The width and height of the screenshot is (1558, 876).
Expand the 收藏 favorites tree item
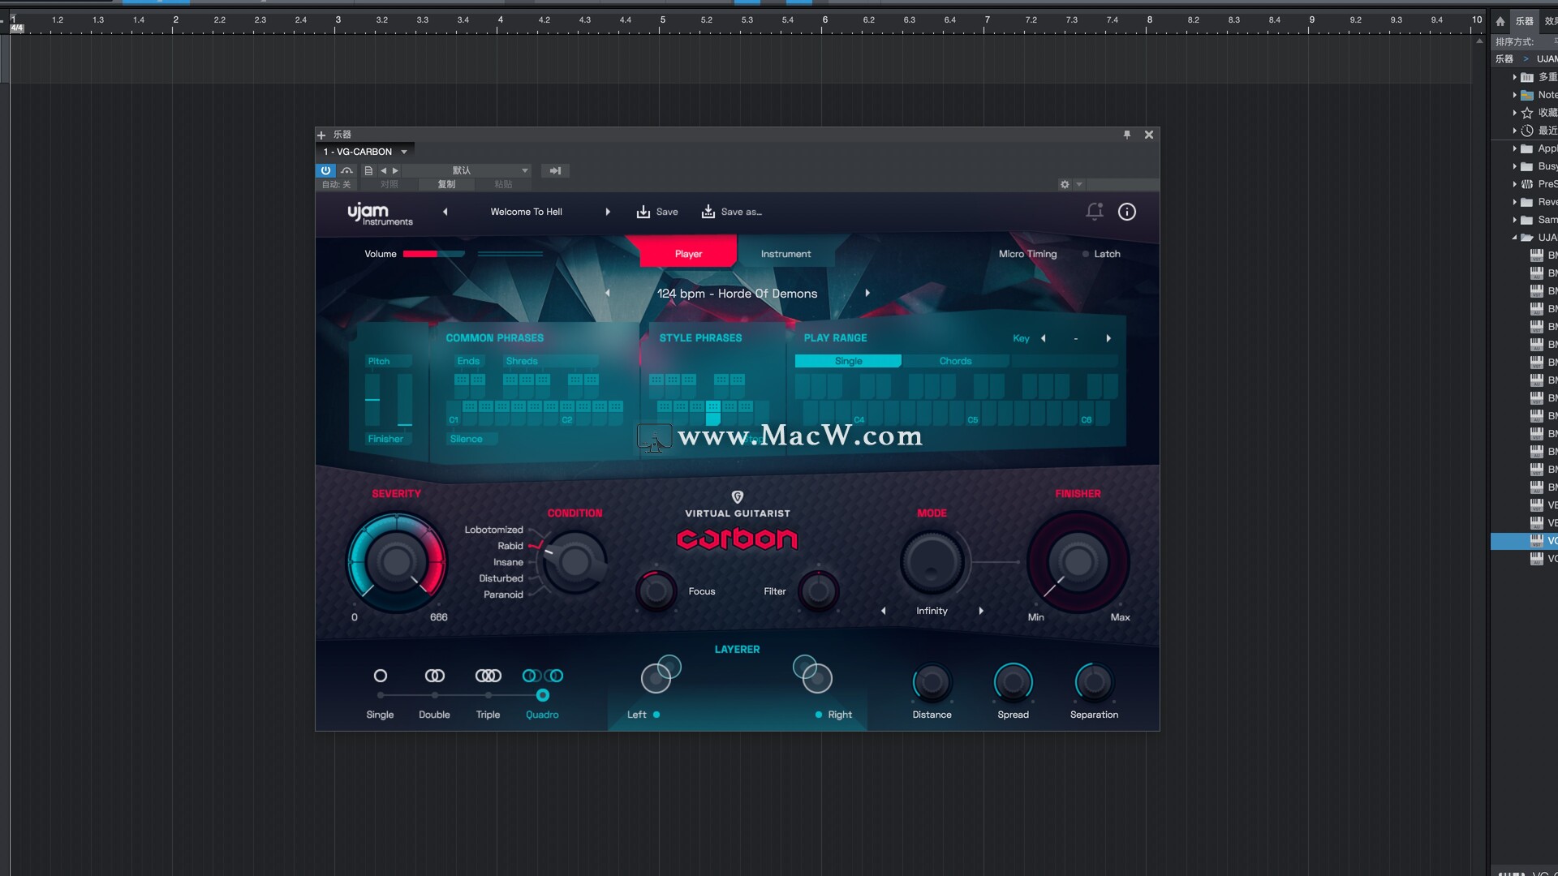[1515, 112]
